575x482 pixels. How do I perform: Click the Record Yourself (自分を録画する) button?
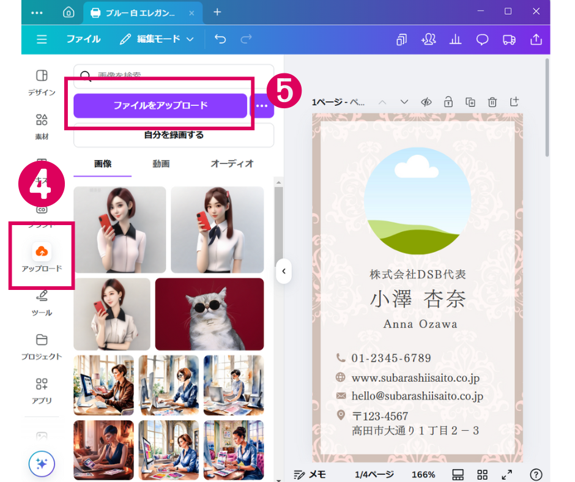coord(174,135)
